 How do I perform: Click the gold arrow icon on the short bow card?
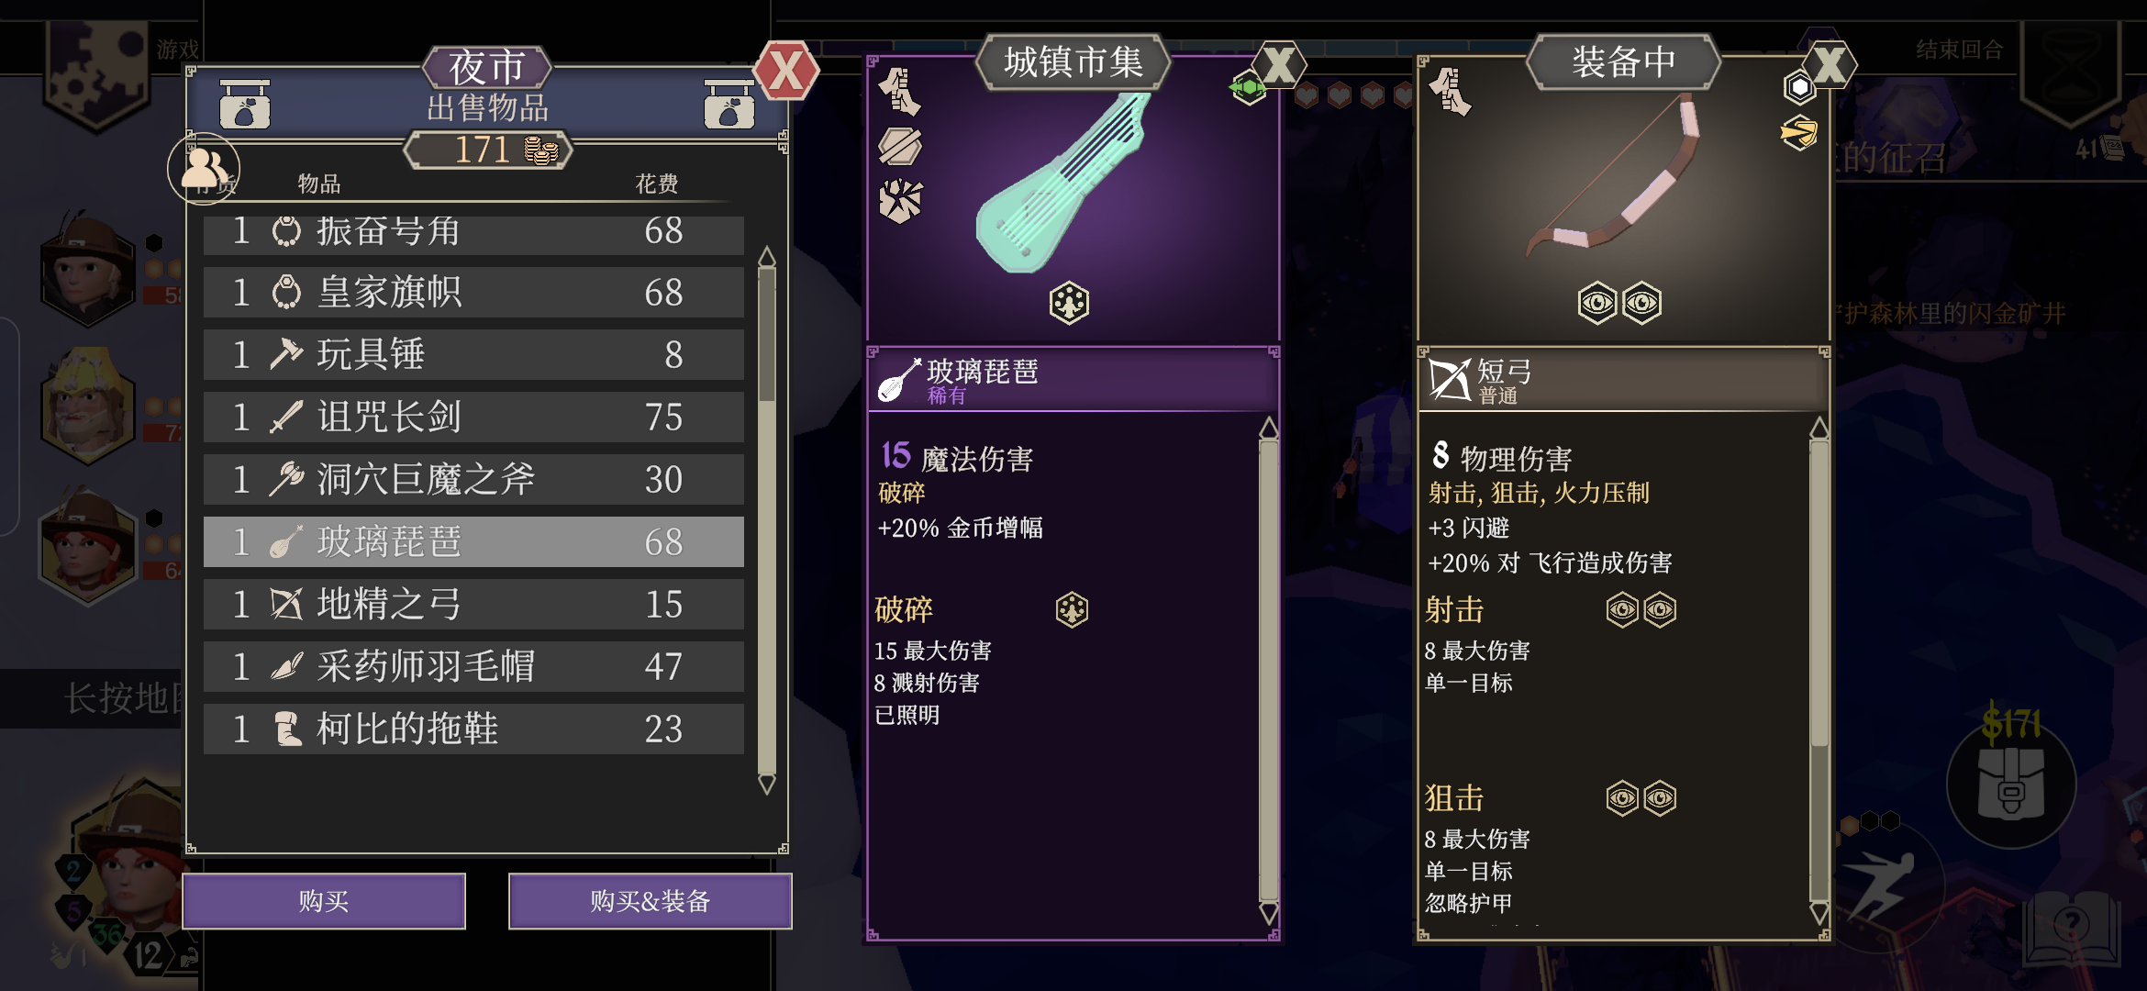click(1798, 133)
